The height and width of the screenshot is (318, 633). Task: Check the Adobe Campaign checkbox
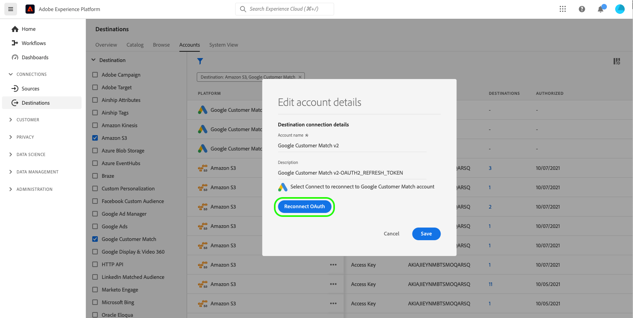tap(95, 75)
